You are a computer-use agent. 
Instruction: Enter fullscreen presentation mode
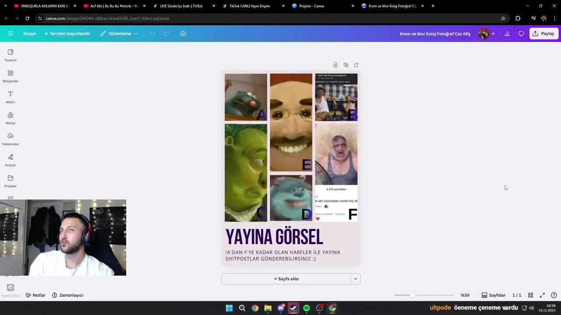pyautogui.click(x=542, y=295)
